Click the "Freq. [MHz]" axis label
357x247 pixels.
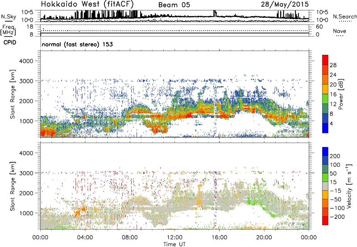coord(8,30)
